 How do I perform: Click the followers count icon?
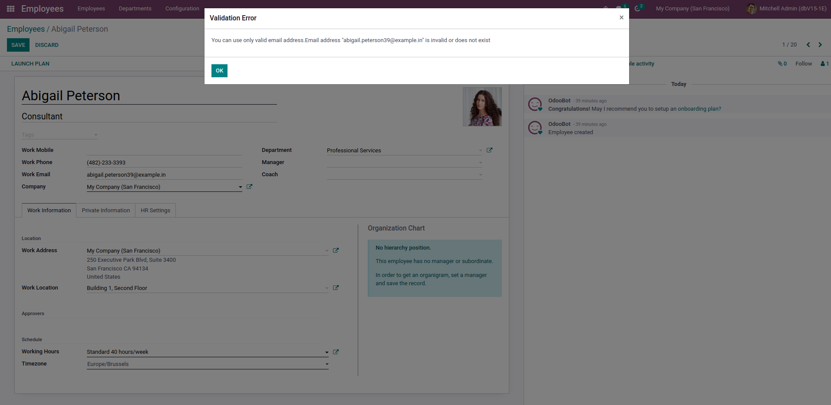point(824,64)
